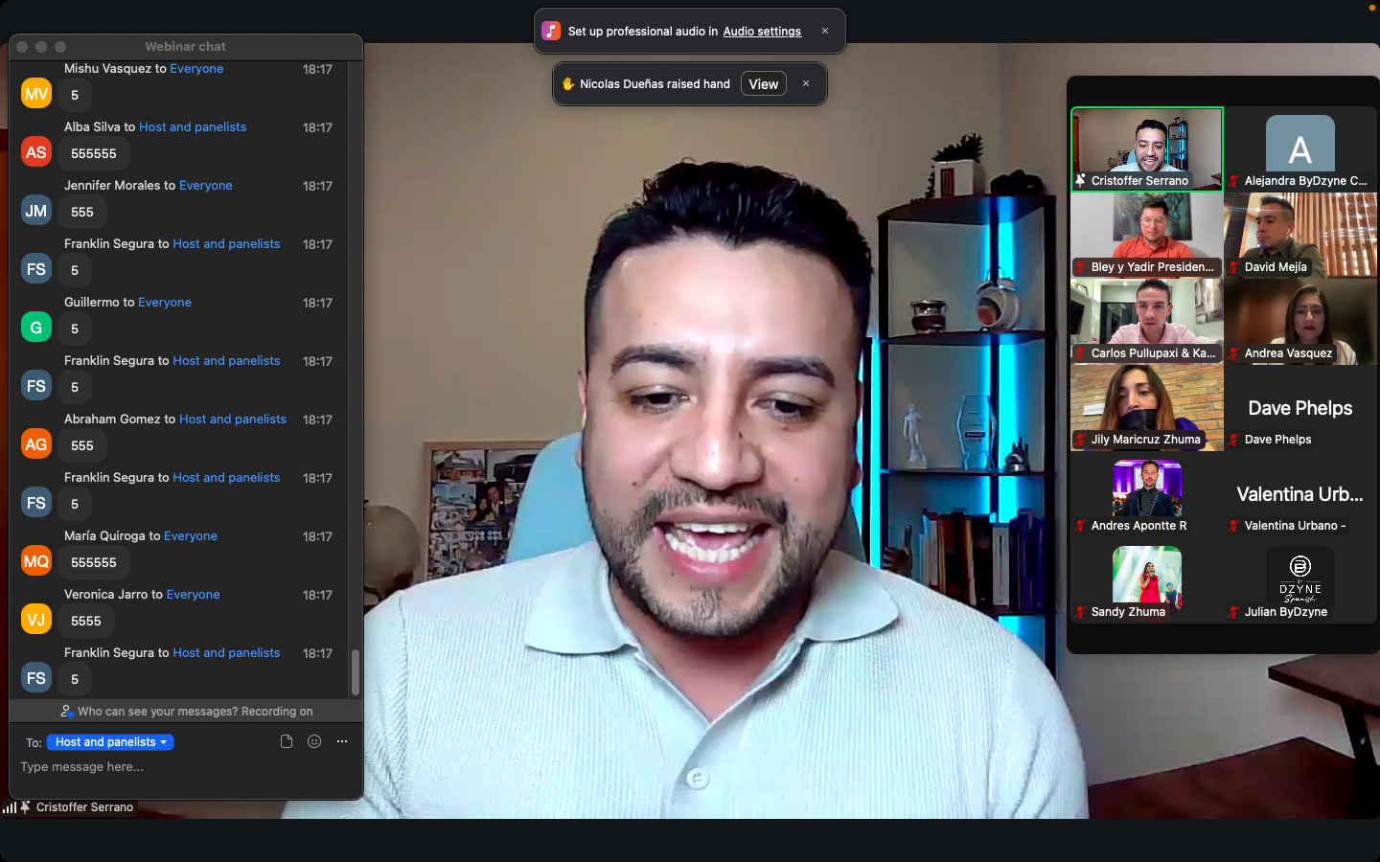Click the file attachment icon in chat
The height and width of the screenshot is (862, 1380).
click(286, 741)
